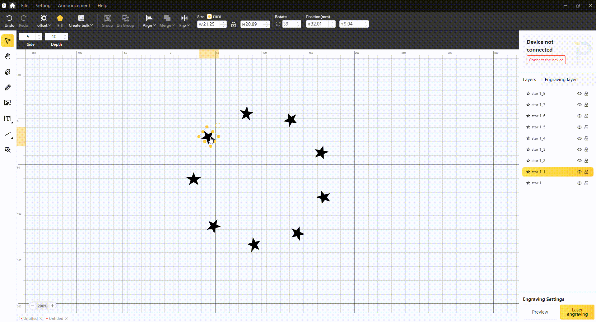Switch to the Layers tab
This screenshot has width=596, height=322.
(529, 80)
